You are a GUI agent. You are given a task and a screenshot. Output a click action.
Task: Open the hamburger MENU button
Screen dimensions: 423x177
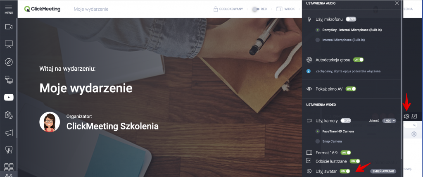[9, 9]
